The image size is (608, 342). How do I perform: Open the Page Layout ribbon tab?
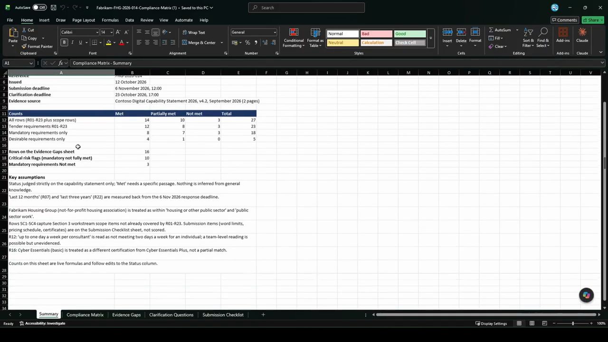tap(84, 20)
